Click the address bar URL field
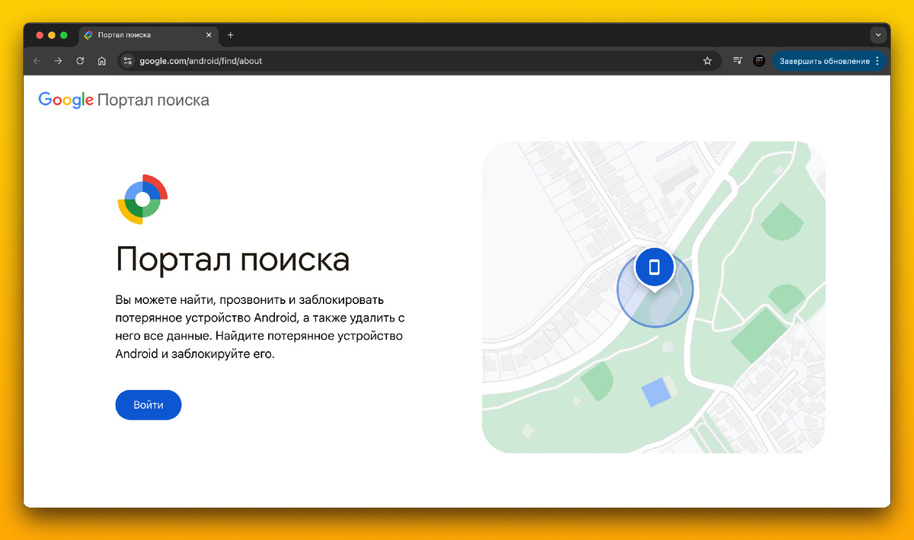The image size is (914, 540). pos(419,61)
